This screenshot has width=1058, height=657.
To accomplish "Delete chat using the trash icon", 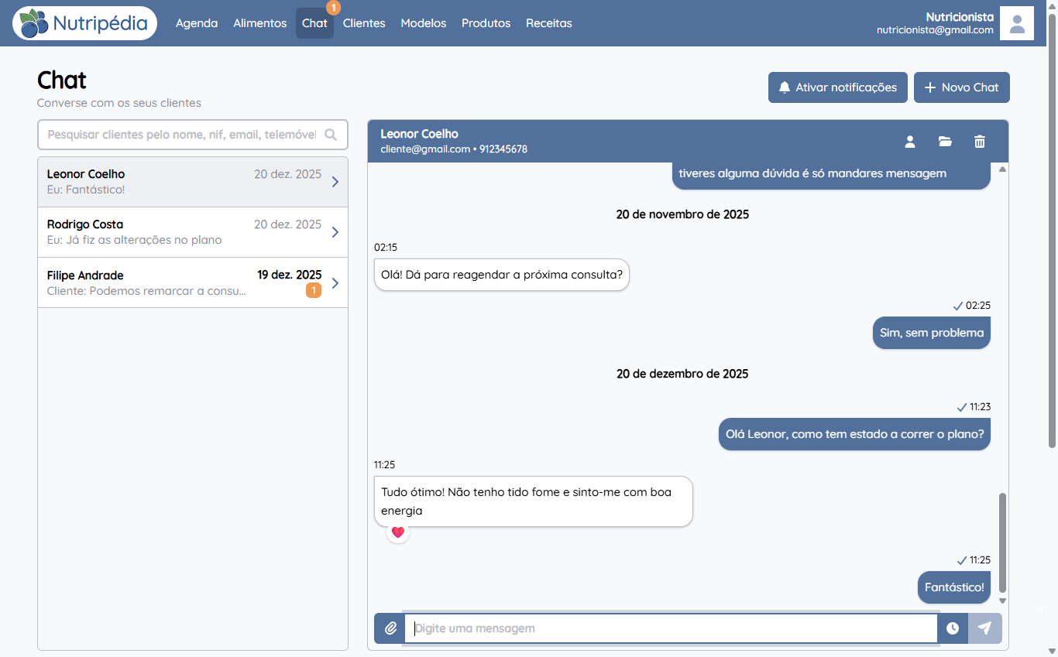I will pyautogui.click(x=980, y=142).
